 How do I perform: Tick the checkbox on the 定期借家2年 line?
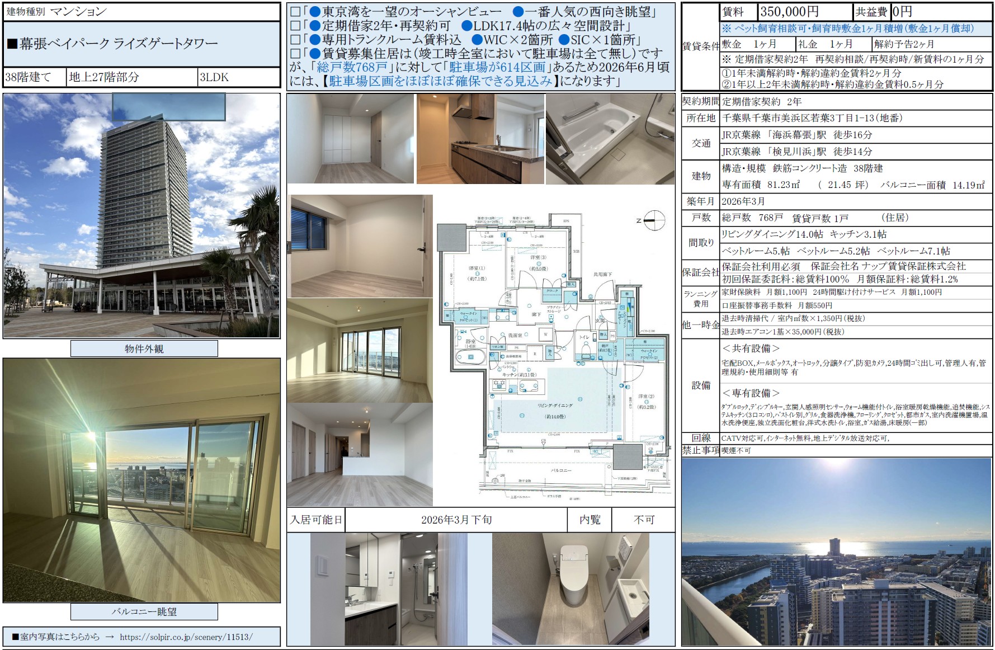[x=295, y=26]
